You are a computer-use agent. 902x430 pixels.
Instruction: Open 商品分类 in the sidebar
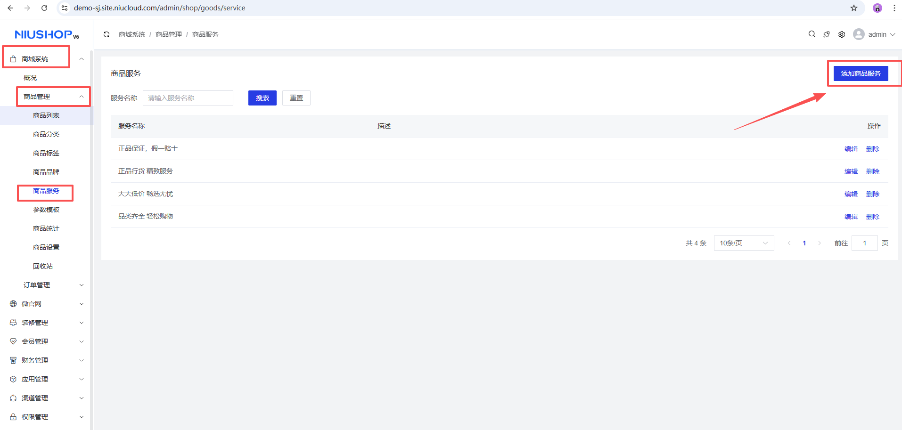pos(46,134)
